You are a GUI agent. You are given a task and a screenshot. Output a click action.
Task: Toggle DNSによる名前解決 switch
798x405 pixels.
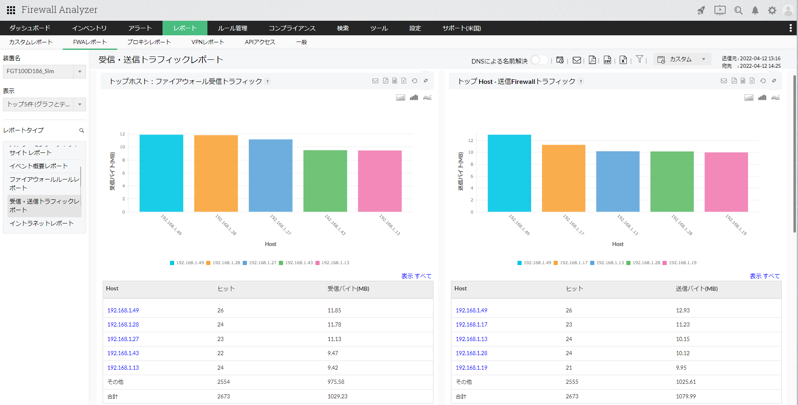(539, 60)
